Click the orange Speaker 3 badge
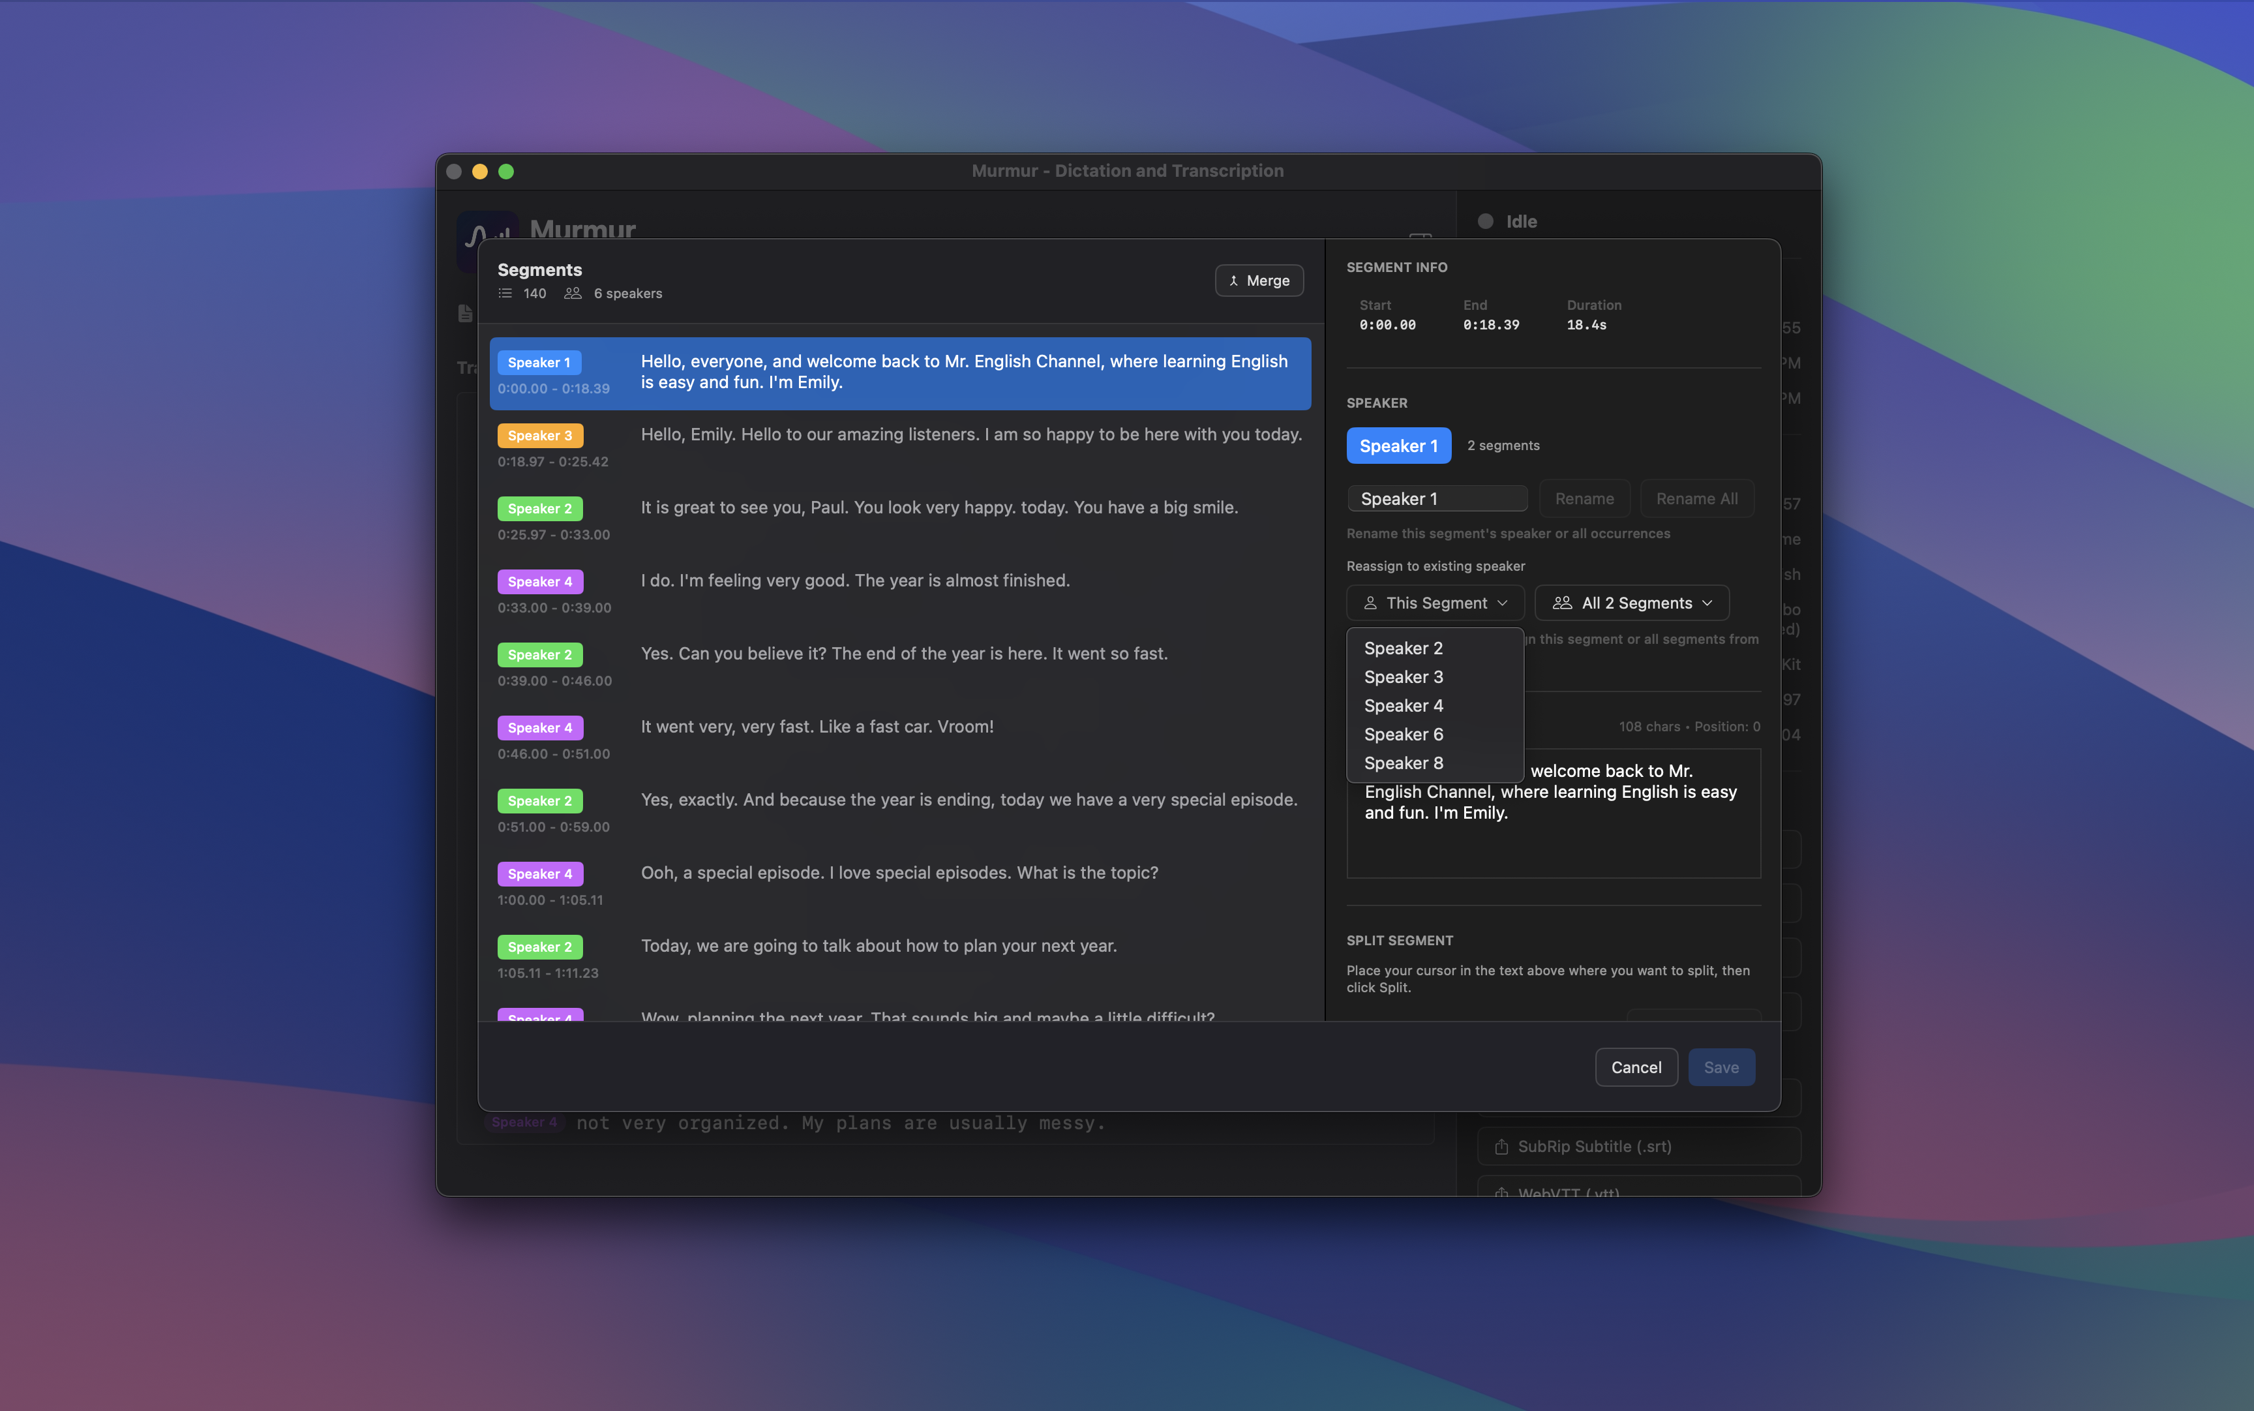2254x1411 pixels. tap(539, 436)
